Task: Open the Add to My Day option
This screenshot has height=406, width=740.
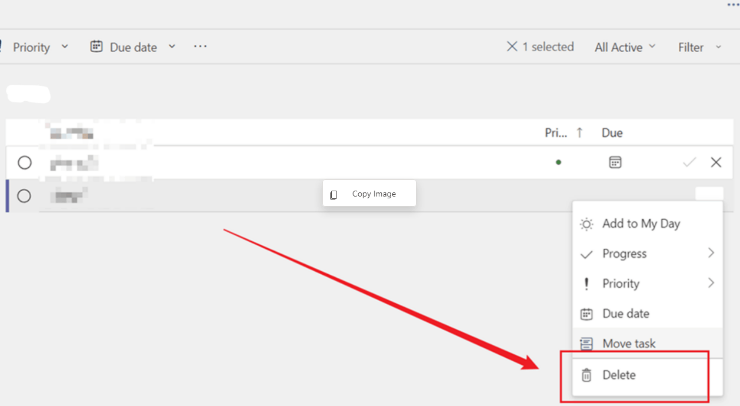Action: click(x=641, y=224)
